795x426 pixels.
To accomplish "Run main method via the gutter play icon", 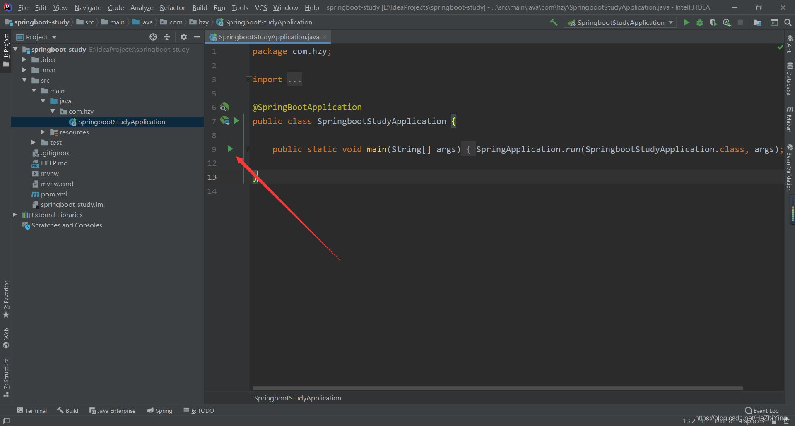I will (230, 149).
